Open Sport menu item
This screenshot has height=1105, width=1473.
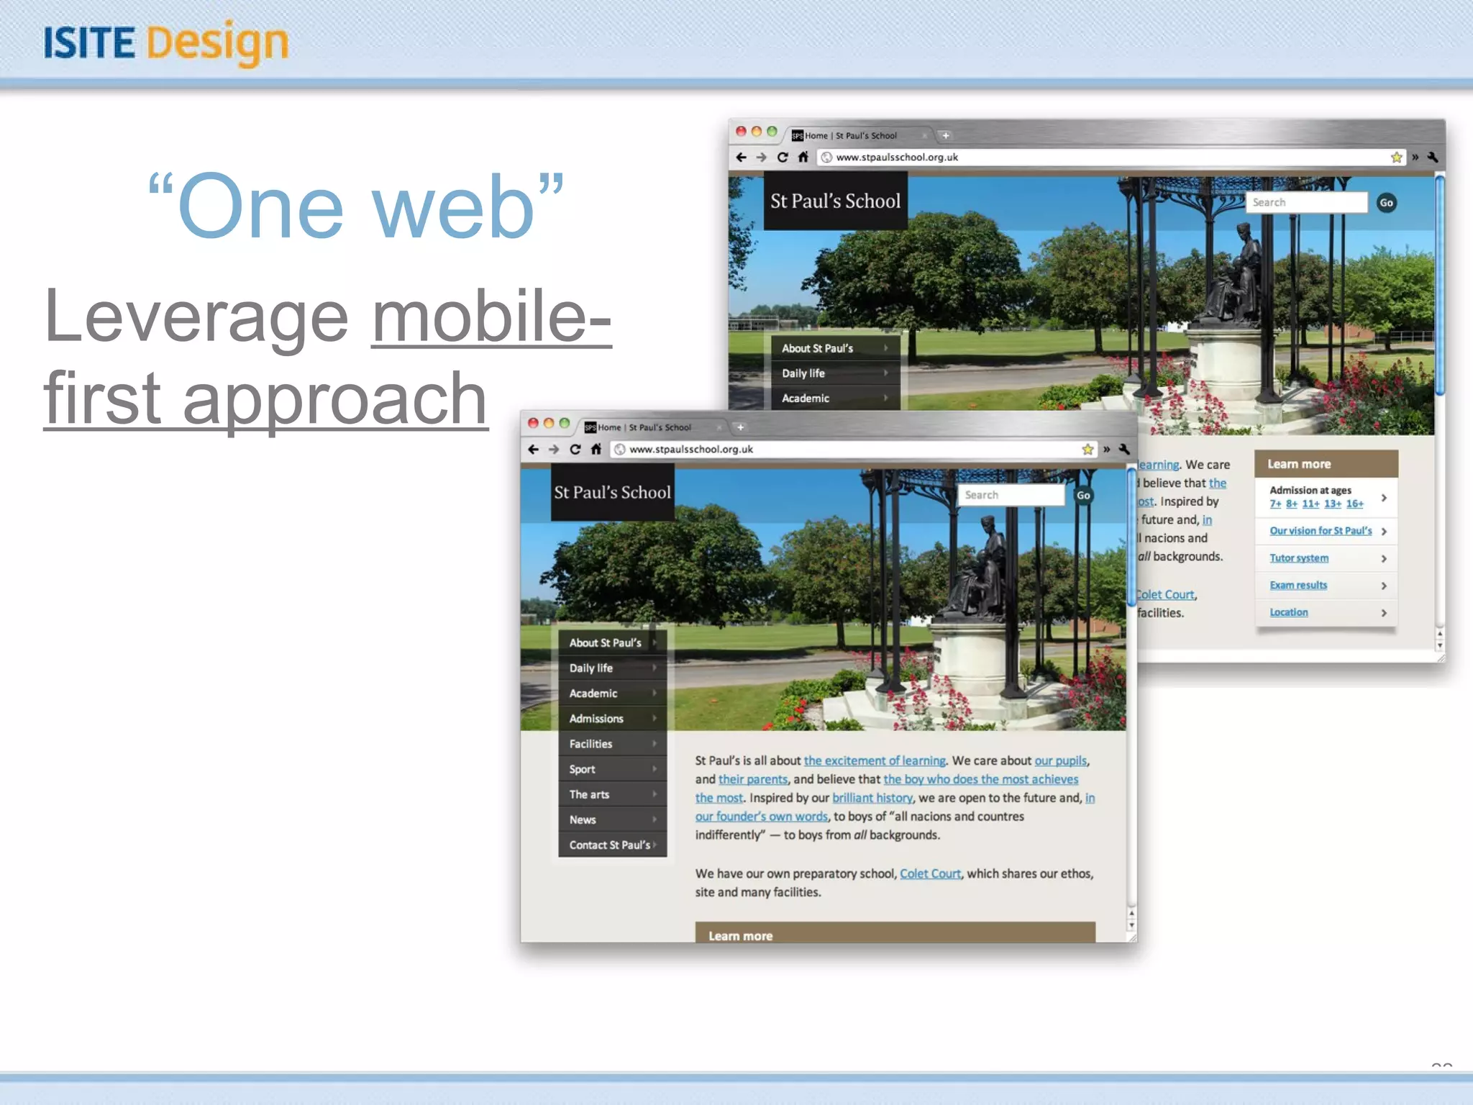pyautogui.click(x=613, y=769)
